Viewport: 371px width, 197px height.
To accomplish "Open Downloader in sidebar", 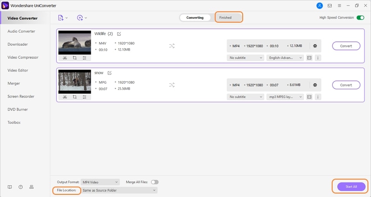I will 18,44.
